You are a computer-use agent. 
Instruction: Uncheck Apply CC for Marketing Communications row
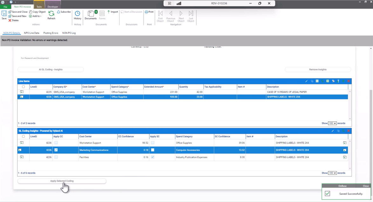(56, 150)
